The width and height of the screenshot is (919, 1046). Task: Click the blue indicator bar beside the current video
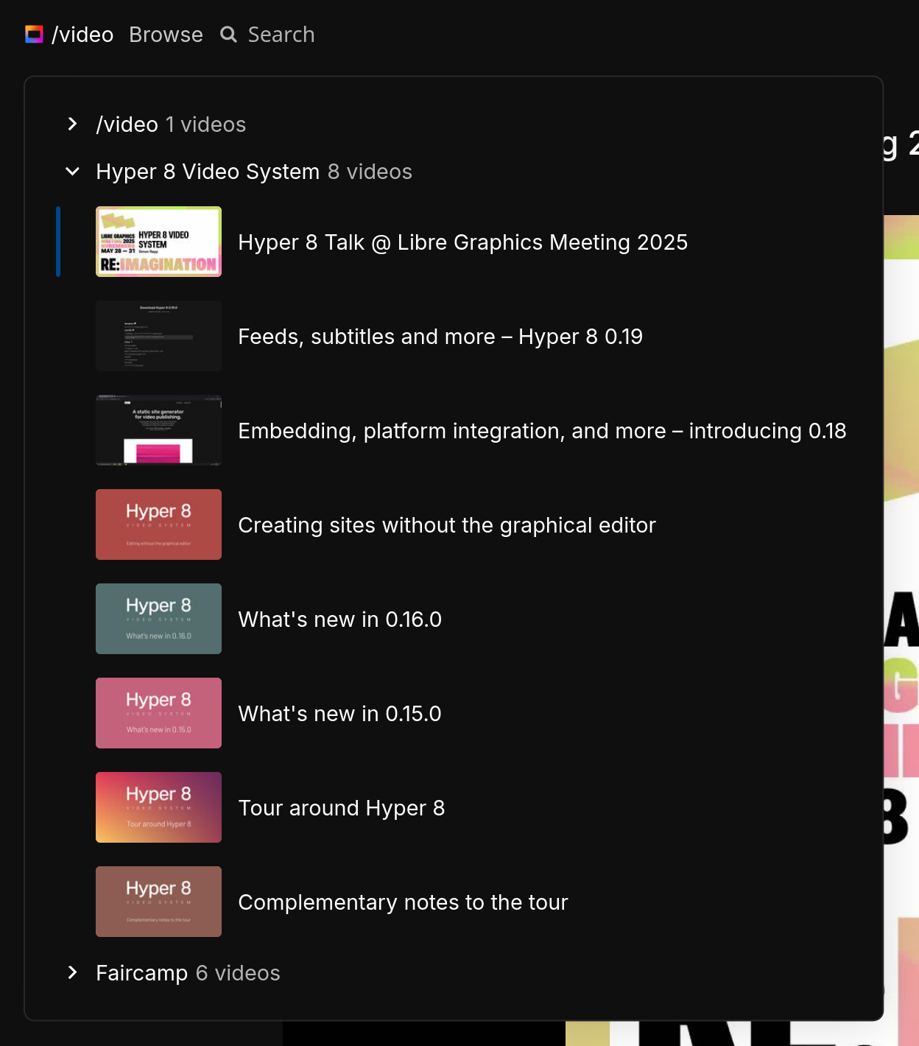click(58, 242)
